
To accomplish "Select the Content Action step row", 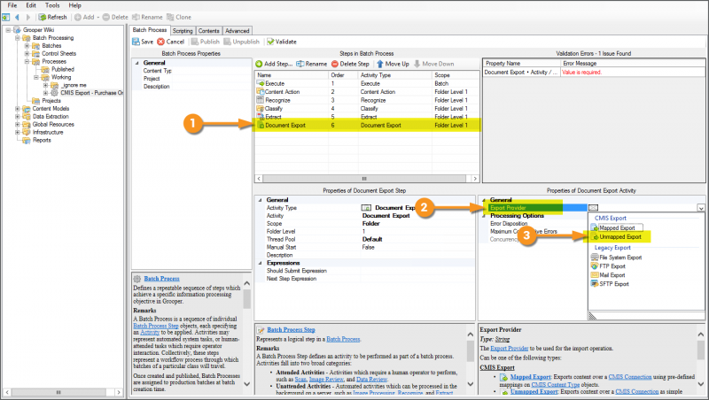I will (x=367, y=92).
